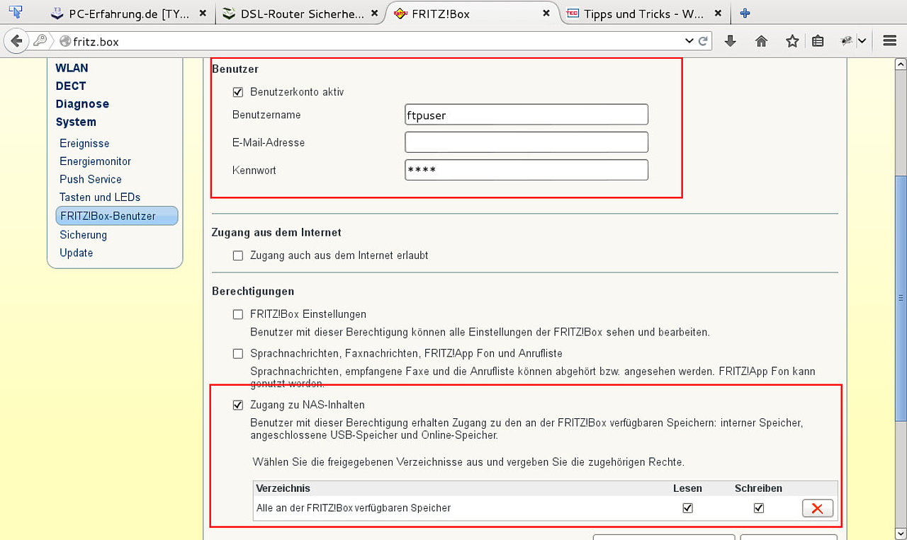Click the scrollbar down arrow

901,533
